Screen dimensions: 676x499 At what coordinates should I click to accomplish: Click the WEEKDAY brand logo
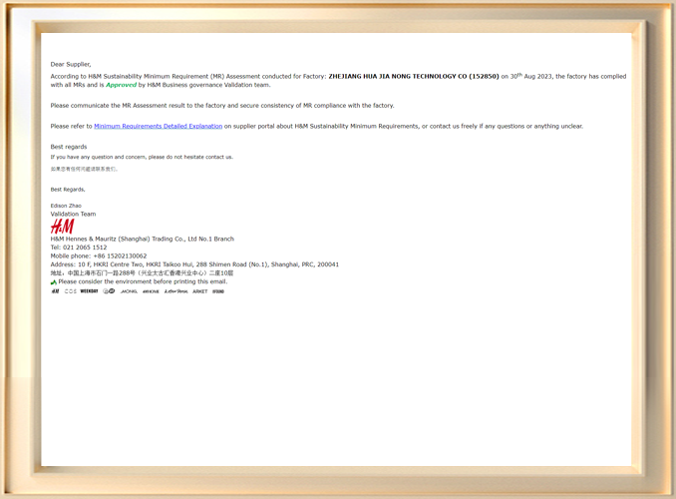(x=90, y=291)
